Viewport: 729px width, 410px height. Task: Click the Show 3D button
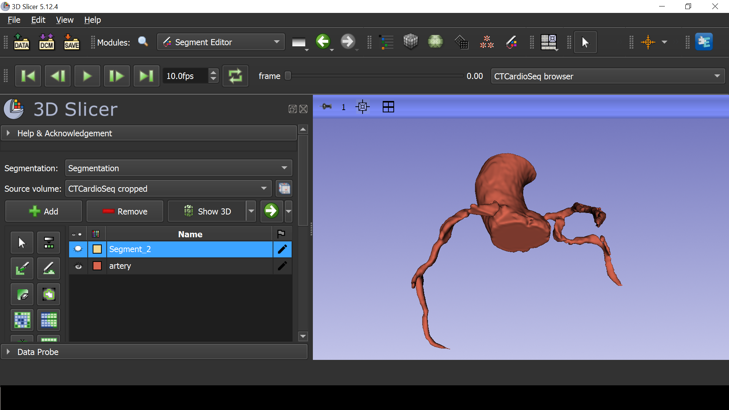coord(207,211)
